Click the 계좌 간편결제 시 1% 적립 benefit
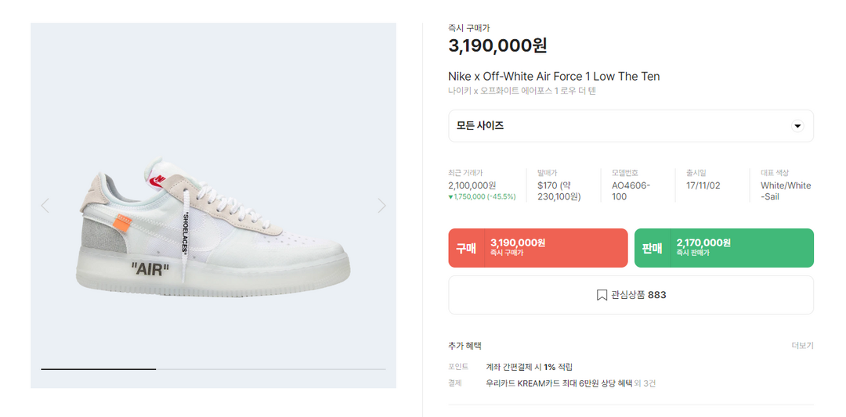This screenshot has height=417, width=846. 529,367
